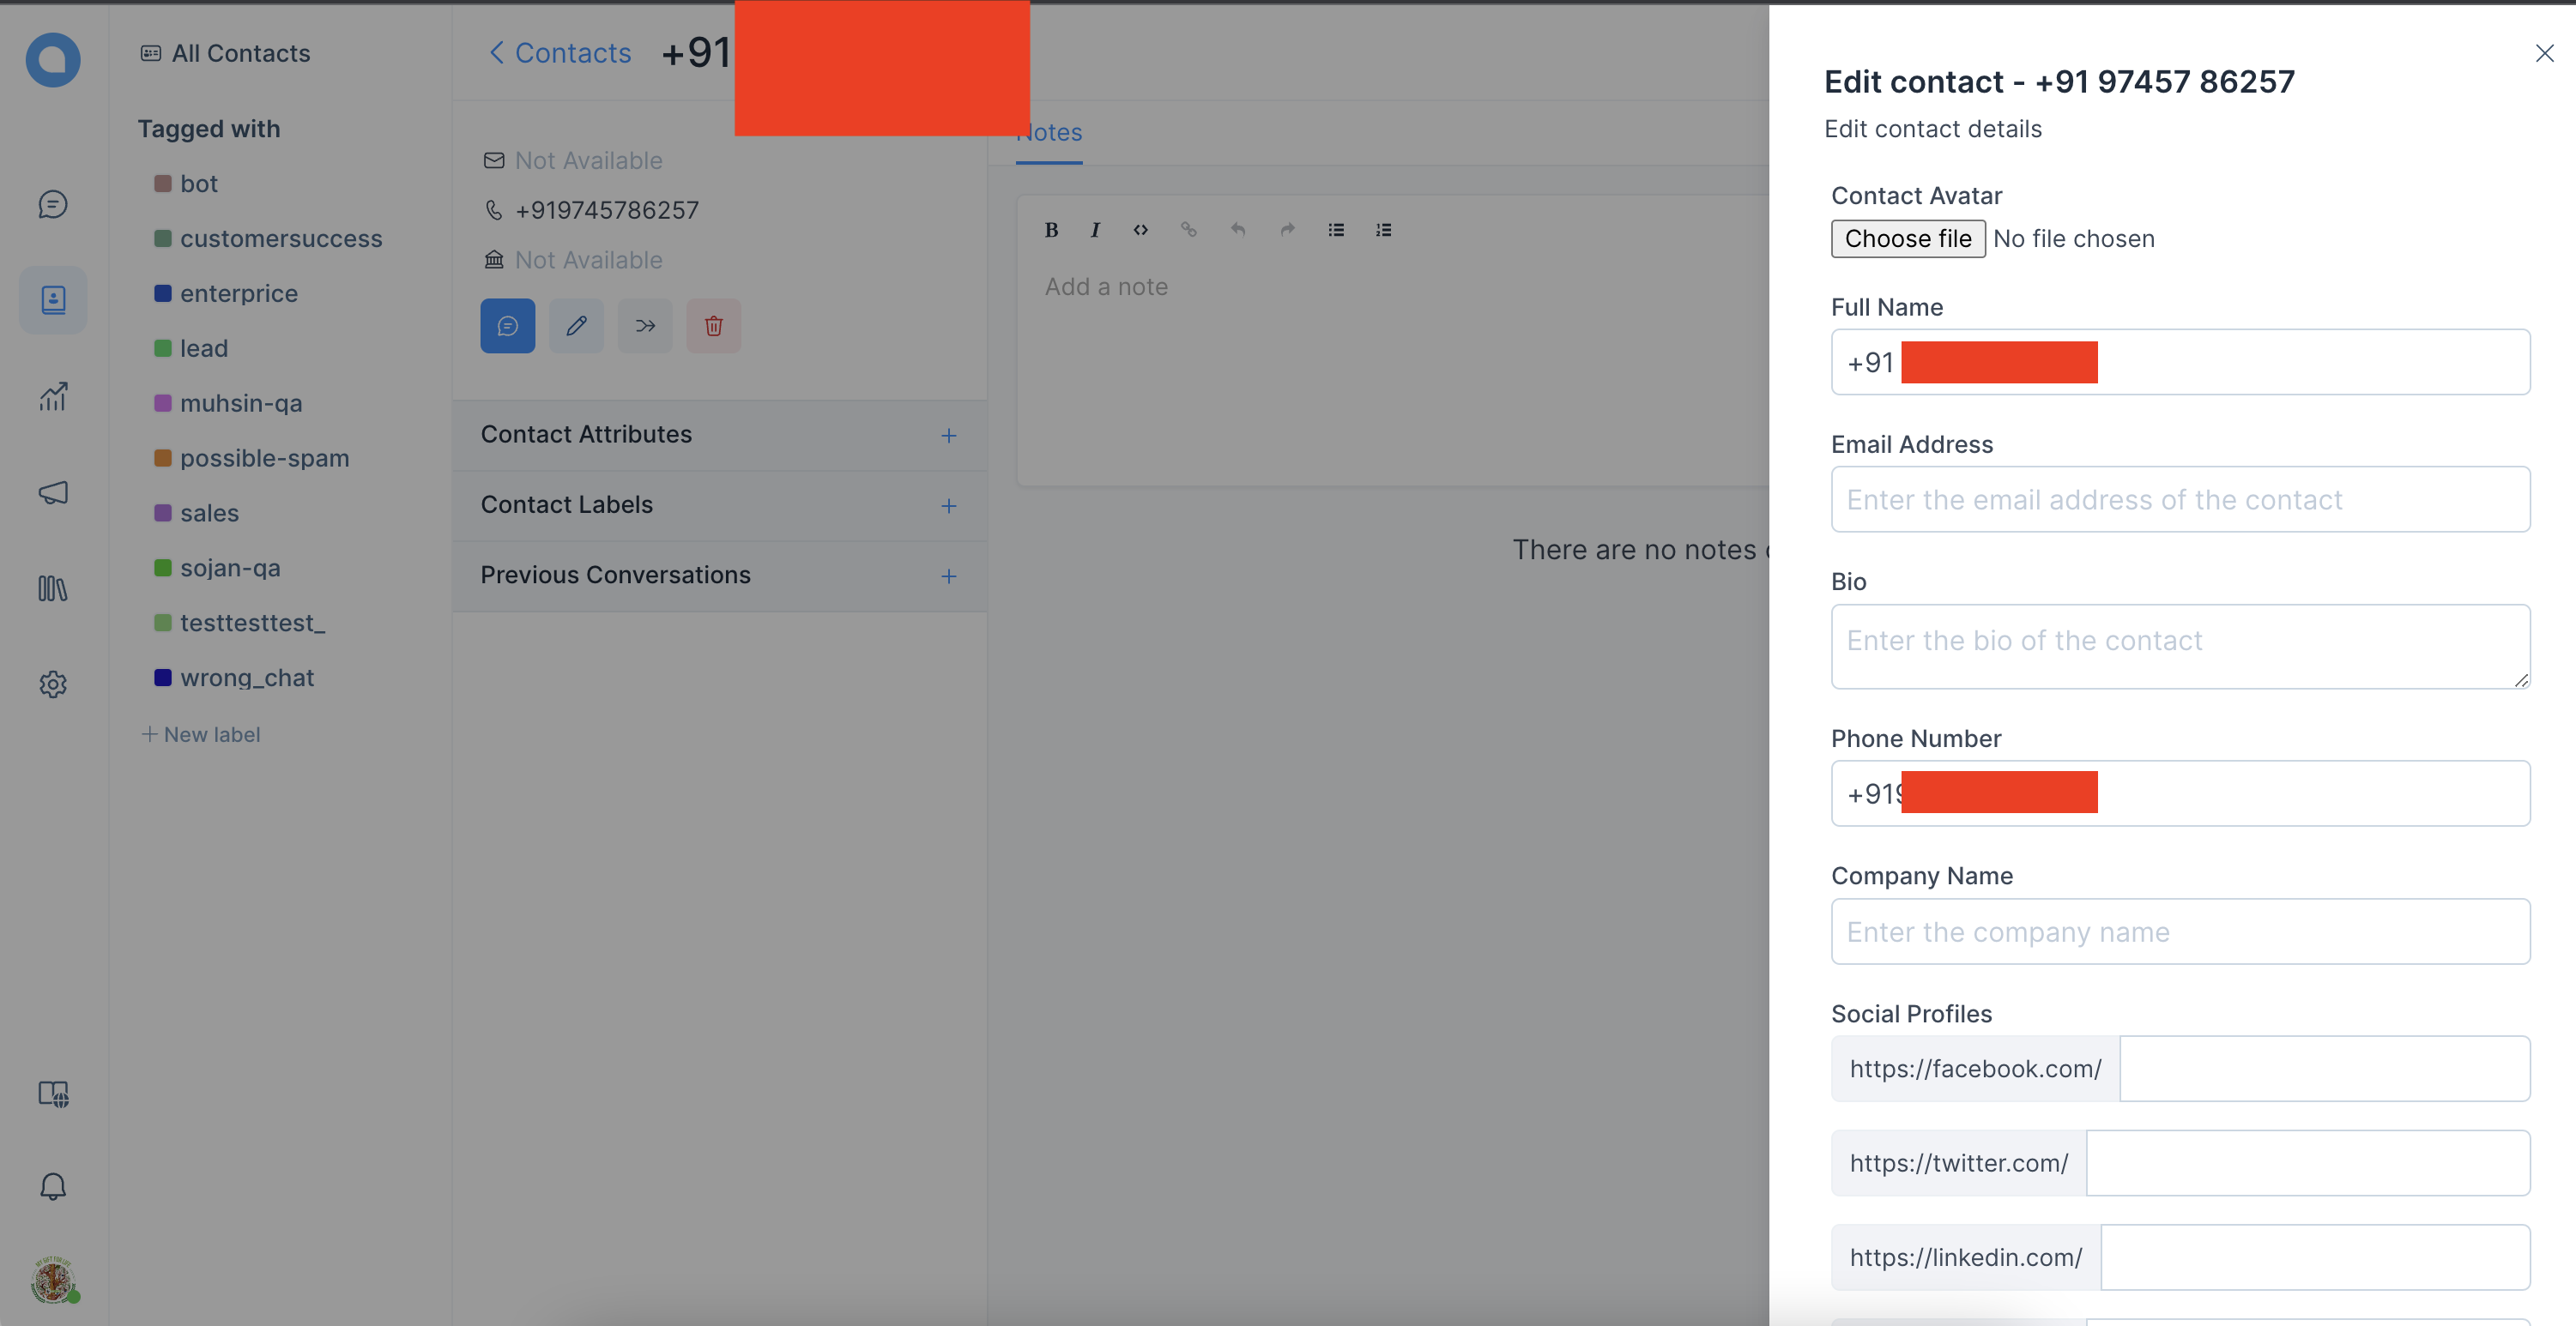Select the megaphone campaigns icon
The height and width of the screenshot is (1326, 2576).
(x=52, y=491)
